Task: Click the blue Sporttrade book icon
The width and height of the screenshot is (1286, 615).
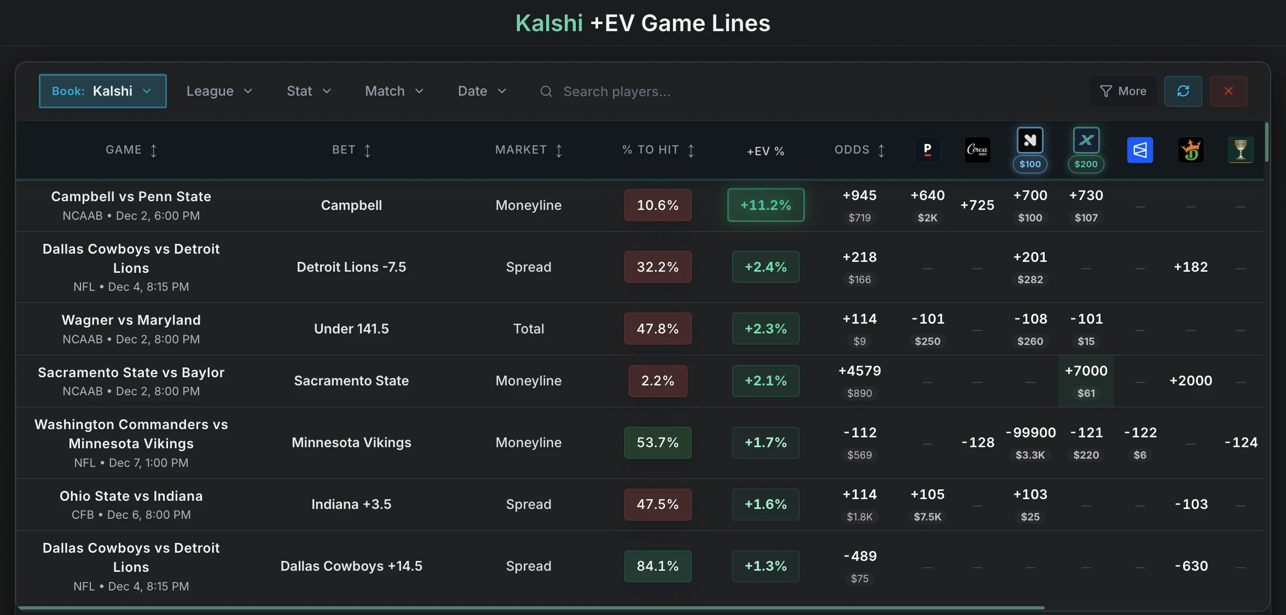Action: pyautogui.click(x=1139, y=150)
